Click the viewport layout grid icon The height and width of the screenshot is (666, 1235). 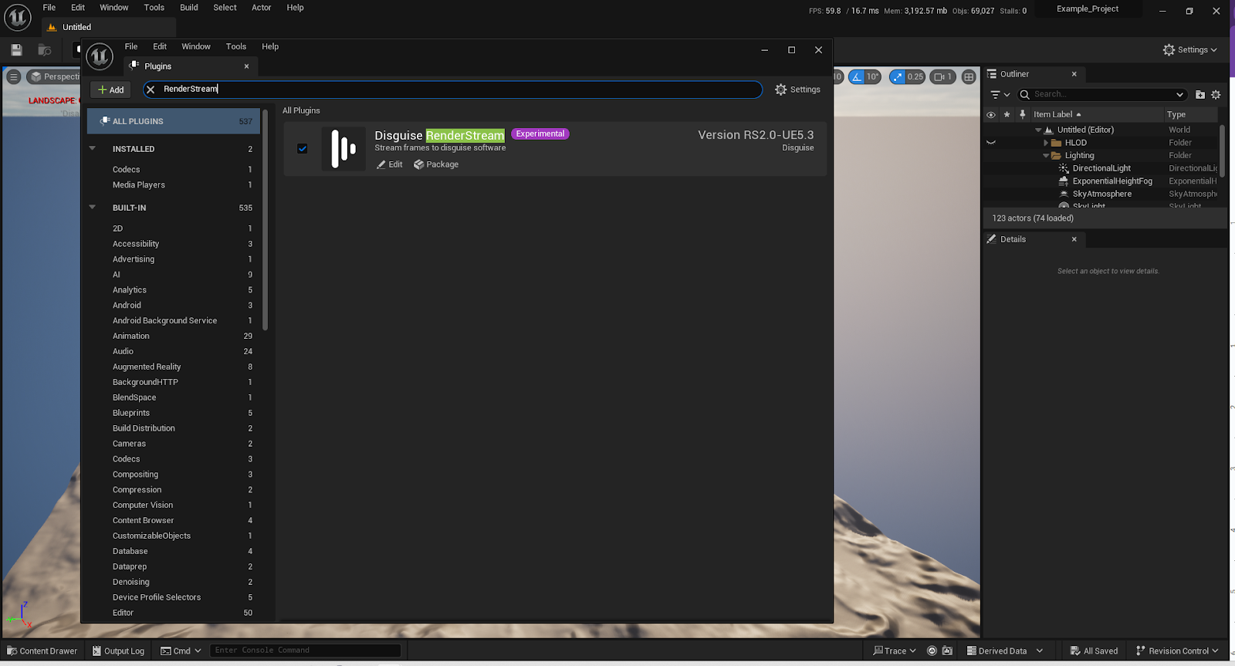coord(969,76)
